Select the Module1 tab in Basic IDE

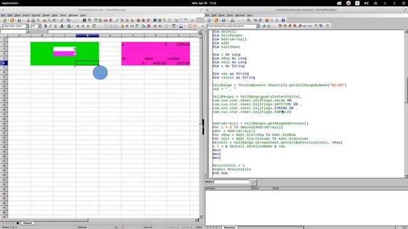229,228
